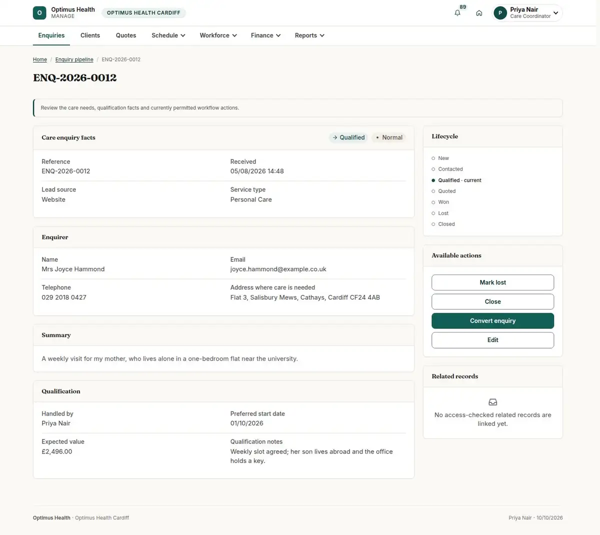
Task: Open the Clients tab
Action: pyautogui.click(x=90, y=35)
